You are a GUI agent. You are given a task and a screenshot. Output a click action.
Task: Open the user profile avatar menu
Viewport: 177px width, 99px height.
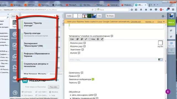click(x=171, y=16)
